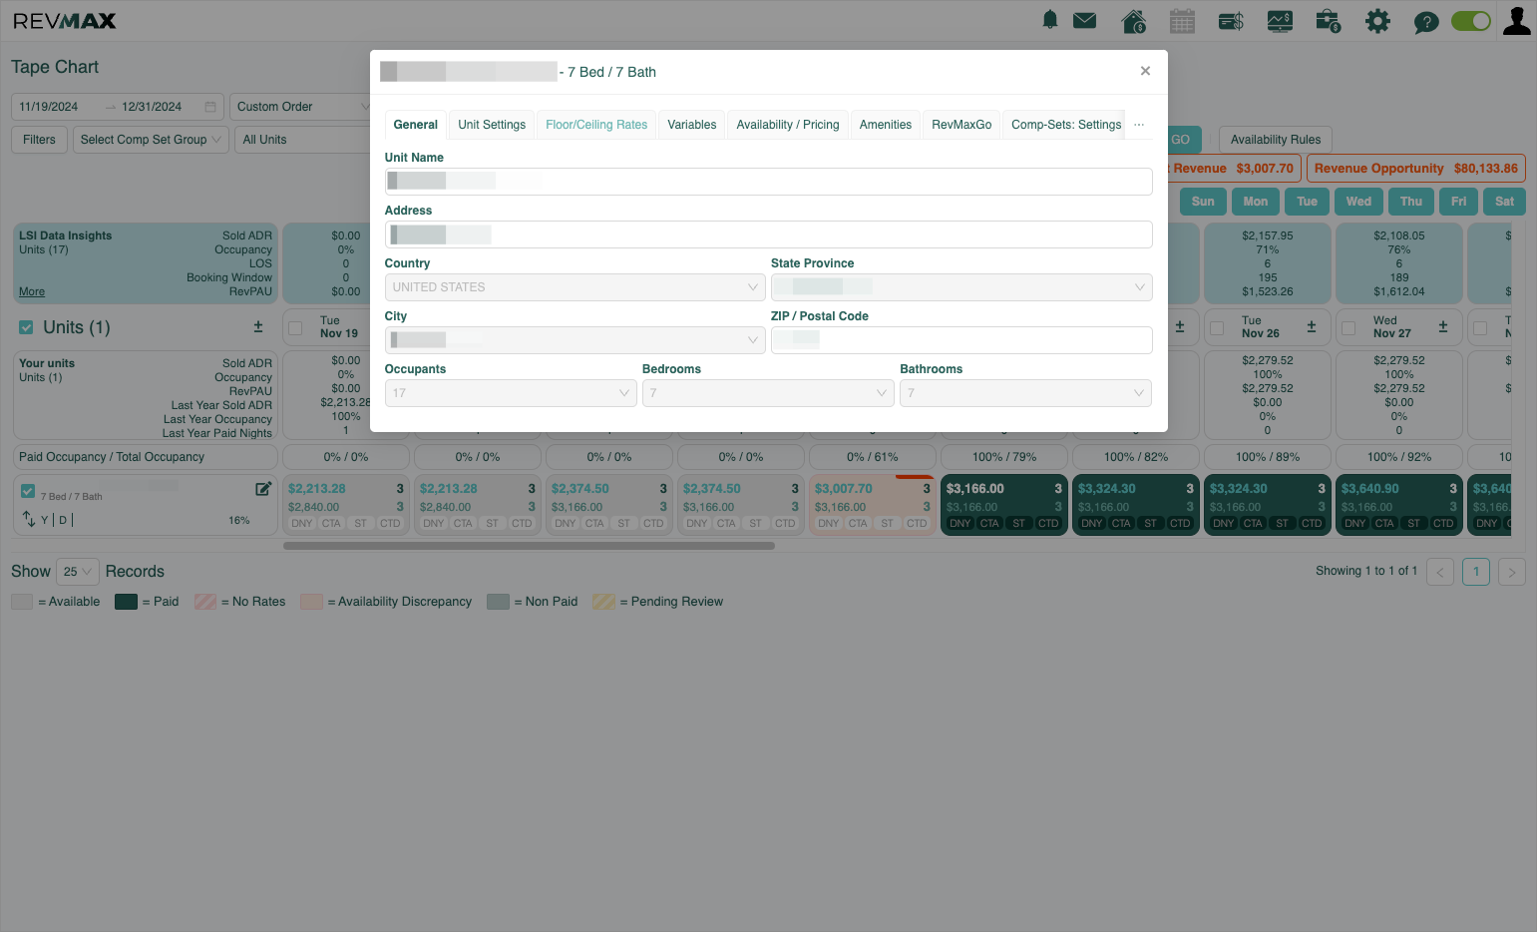
Task: Open the notifications bell icon
Action: coord(1049,20)
